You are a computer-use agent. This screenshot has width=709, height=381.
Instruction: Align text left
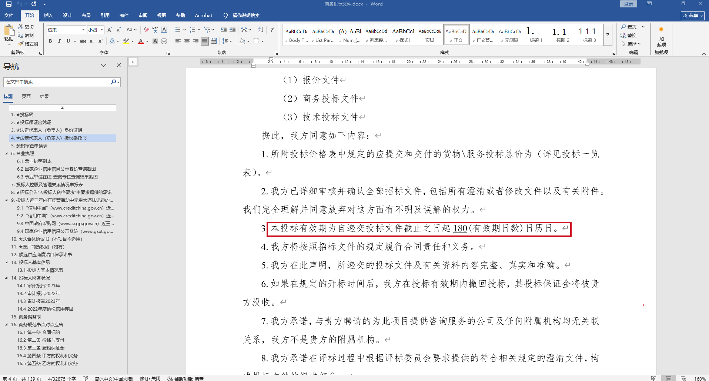click(x=178, y=41)
